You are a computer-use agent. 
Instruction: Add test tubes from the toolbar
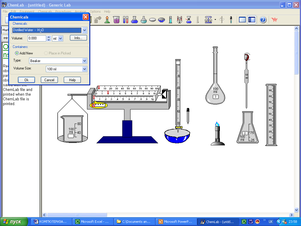pyautogui.click(x=126, y=20)
